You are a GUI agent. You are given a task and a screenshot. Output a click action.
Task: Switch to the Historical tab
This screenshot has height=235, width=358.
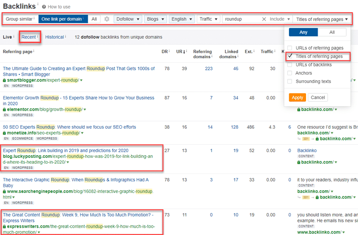[x=54, y=37]
